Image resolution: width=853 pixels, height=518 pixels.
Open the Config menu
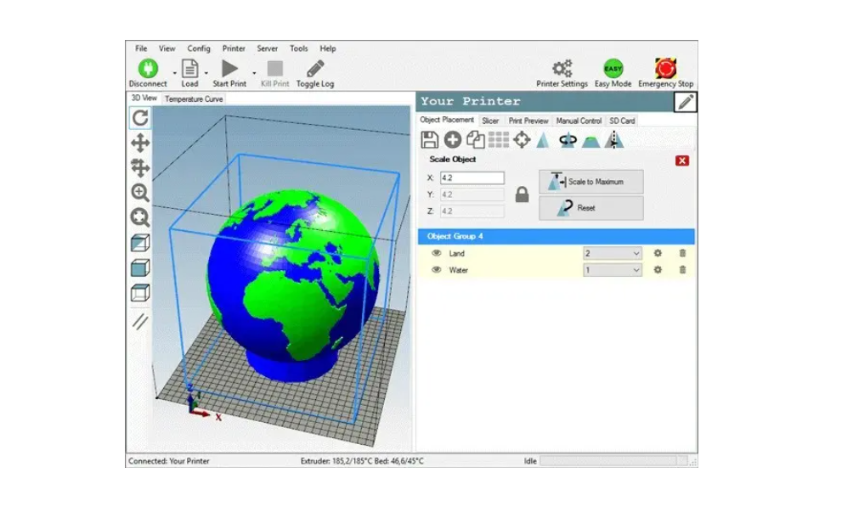[199, 48]
